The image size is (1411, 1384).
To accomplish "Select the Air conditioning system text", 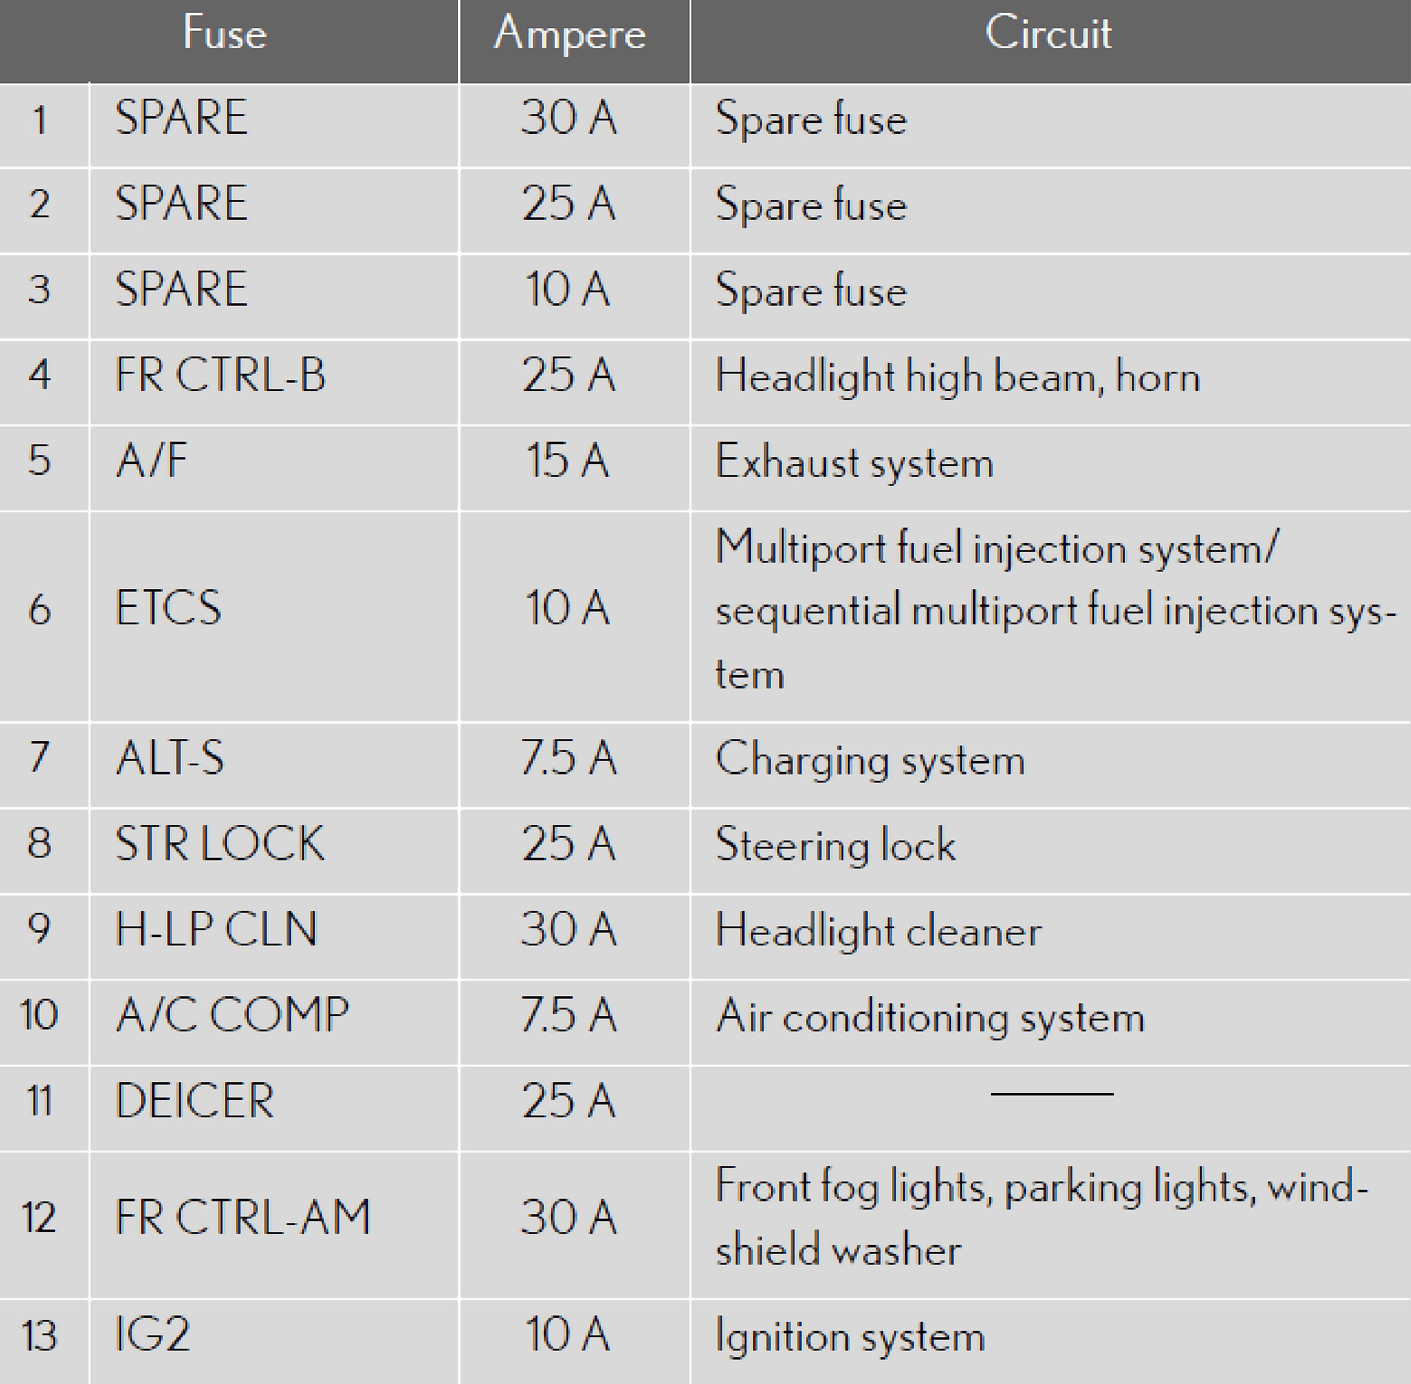I will pyautogui.click(x=929, y=1017).
